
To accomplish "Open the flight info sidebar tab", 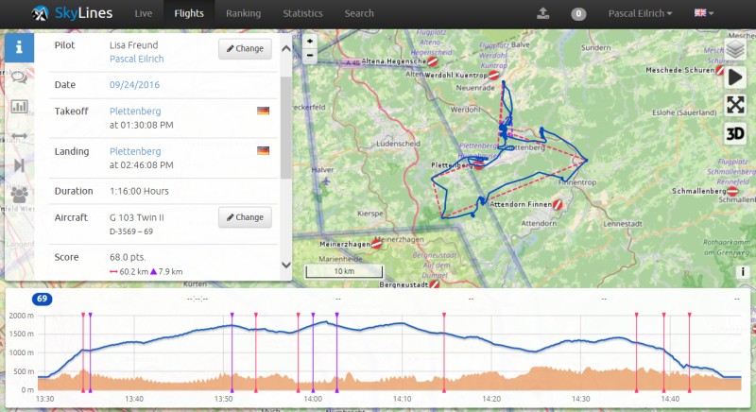I will click(19, 47).
